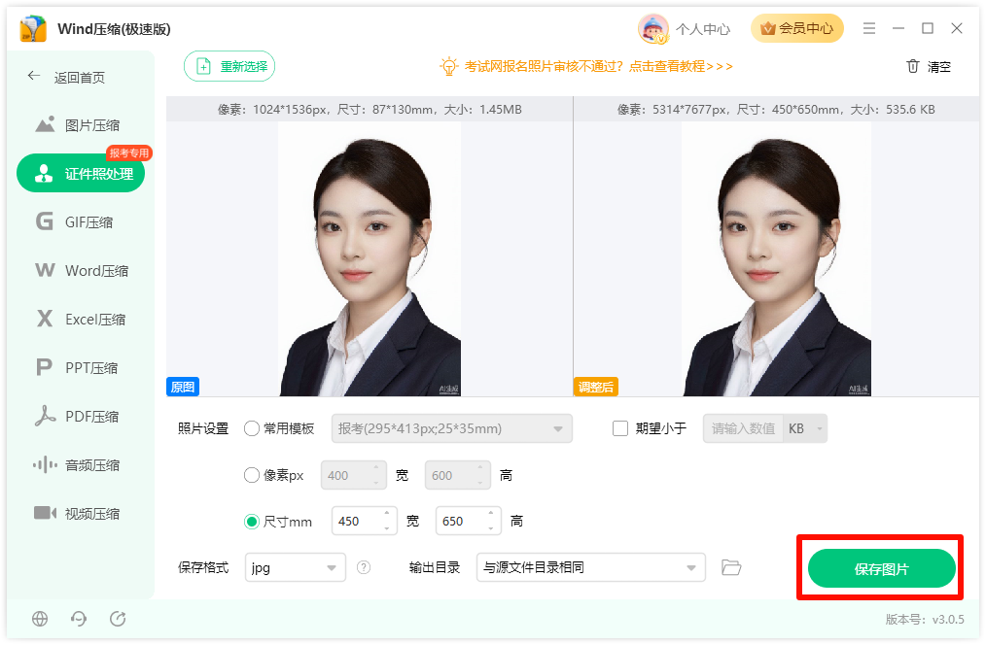Click the 个人中心 link

pyautogui.click(x=702, y=29)
